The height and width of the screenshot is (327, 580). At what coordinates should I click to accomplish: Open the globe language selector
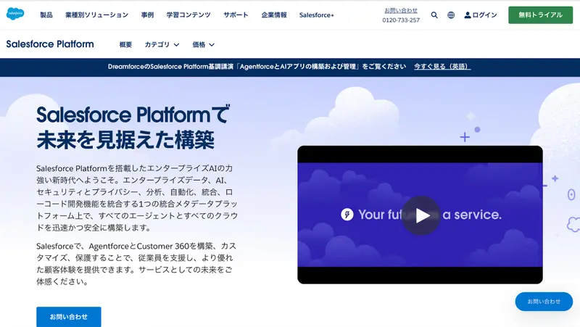(x=451, y=15)
